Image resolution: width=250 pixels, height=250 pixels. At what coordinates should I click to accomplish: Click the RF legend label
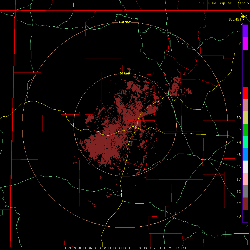[238, 31]
